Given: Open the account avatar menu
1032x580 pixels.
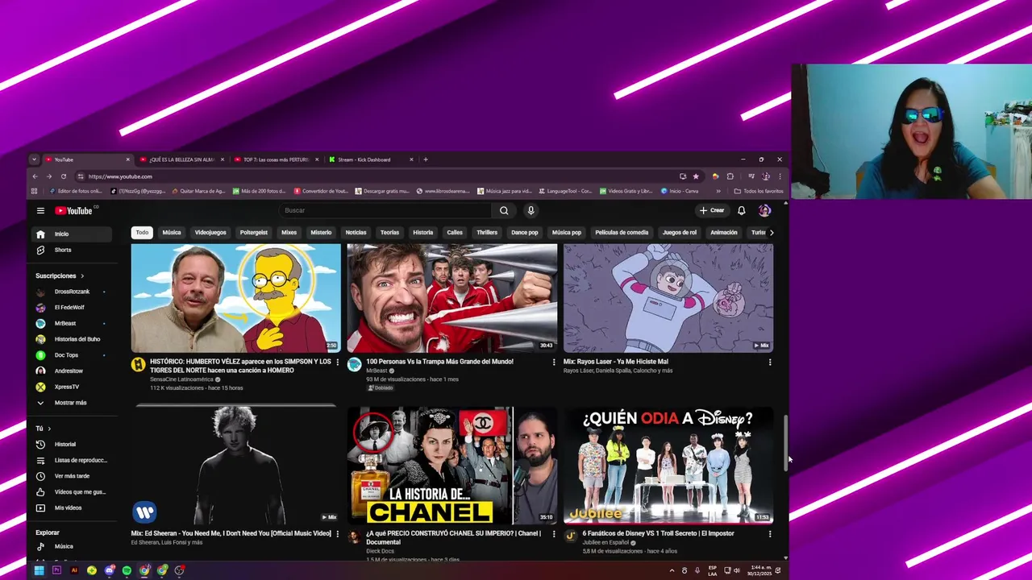Looking at the screenshot, I should click(x=764, y=210).
